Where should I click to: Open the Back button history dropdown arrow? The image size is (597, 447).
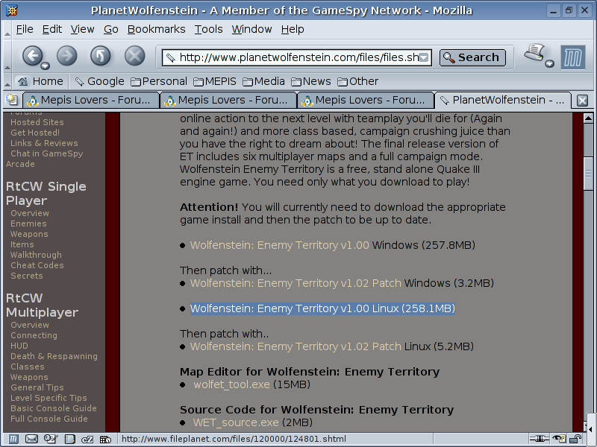point(45,64)
